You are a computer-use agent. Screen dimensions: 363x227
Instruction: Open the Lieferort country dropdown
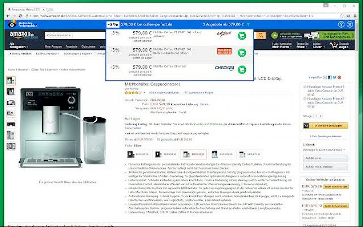pos(324,150)
